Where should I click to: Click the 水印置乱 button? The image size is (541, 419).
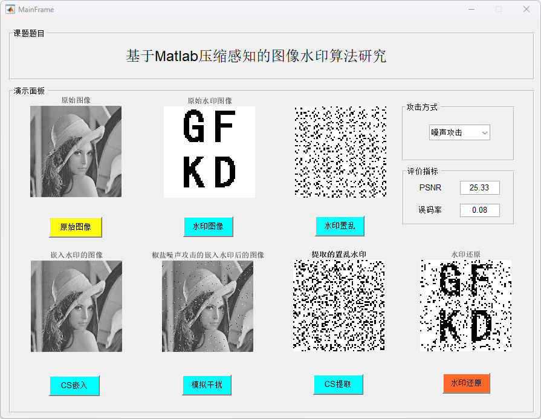tap(340, 226)
